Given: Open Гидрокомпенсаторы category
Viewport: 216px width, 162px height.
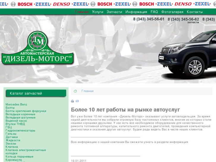Looking at the screenshot, I should tap(21, 130).
